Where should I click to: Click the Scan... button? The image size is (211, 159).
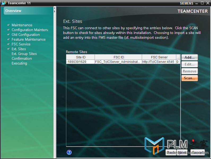pyautogui.click(x=190, y=78)
